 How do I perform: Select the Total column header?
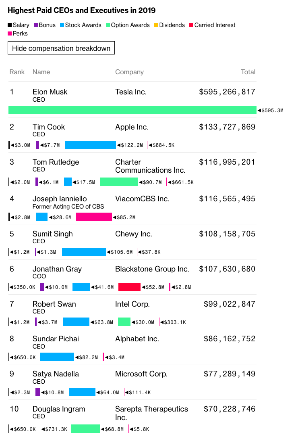(x=248, y=72)
